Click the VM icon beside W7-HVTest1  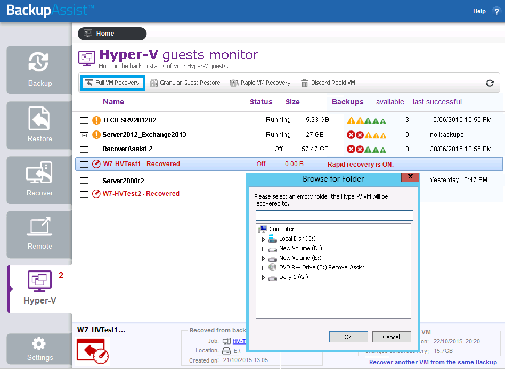pos(84,164)
